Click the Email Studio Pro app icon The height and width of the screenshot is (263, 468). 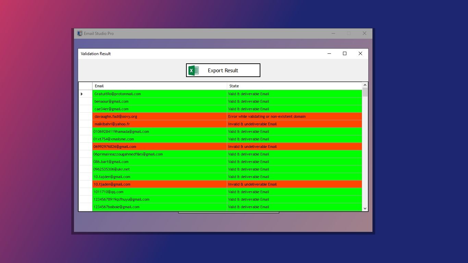[x=80, y=34]
